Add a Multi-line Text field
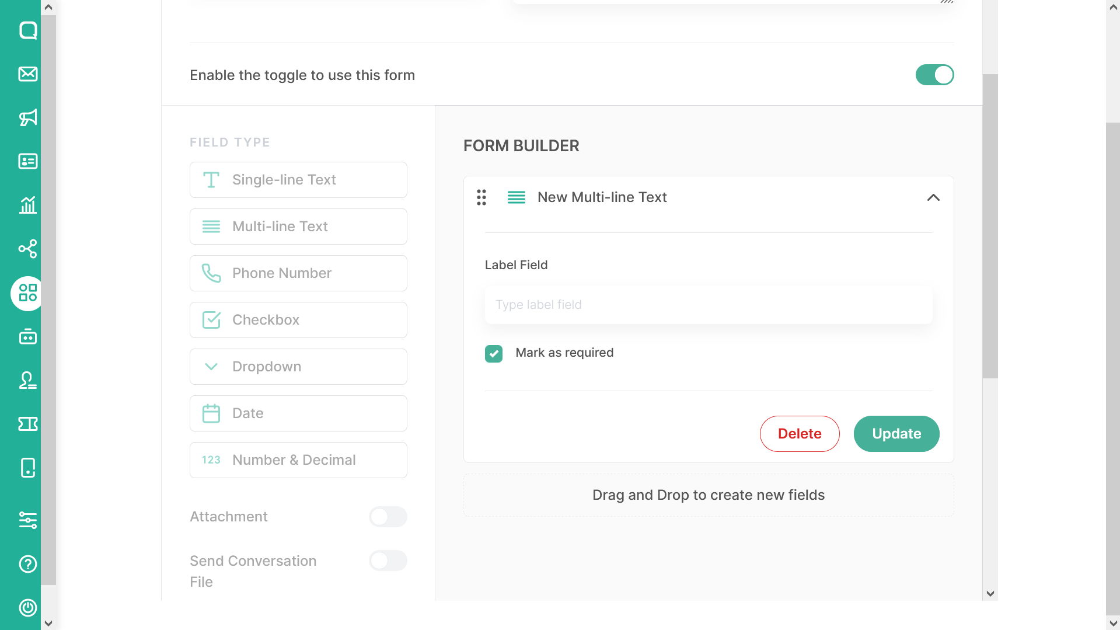 [298, 227]
